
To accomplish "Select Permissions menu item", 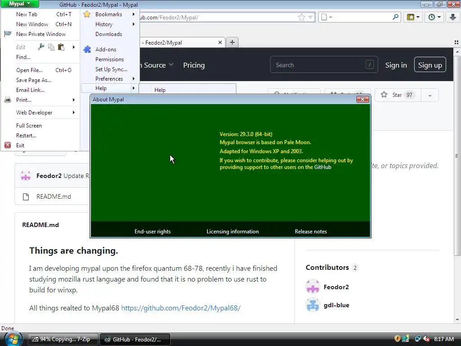I will (110, 59).
